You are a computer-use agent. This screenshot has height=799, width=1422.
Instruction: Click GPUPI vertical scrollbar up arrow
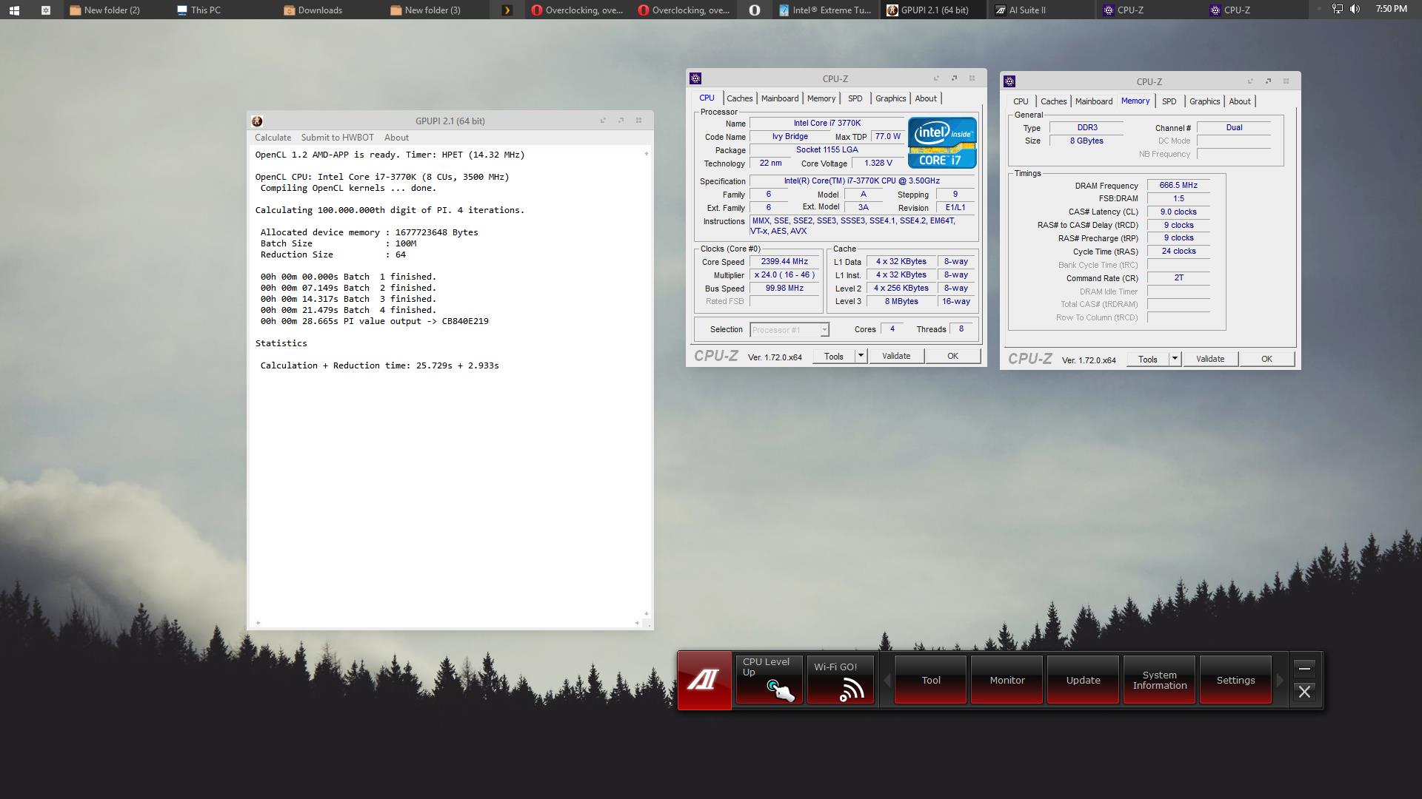click(x=647, y=154)
